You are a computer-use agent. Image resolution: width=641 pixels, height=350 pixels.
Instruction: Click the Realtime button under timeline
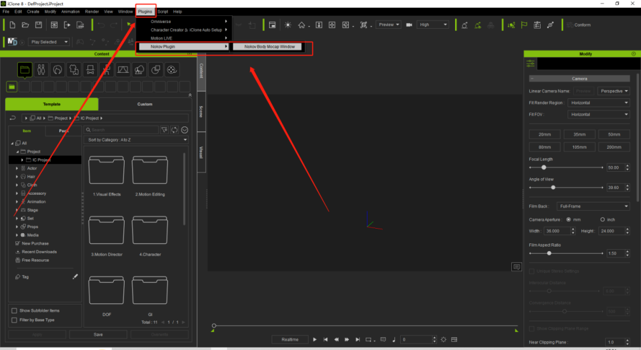coord(290,339)
